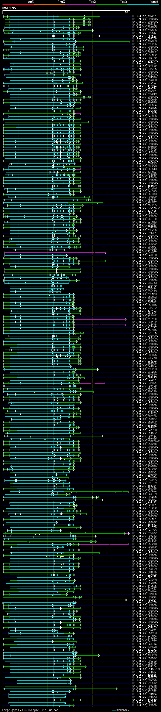
Task: Pick hit label UniRef100_Q17NU9
Action: [x=144, y=575]
